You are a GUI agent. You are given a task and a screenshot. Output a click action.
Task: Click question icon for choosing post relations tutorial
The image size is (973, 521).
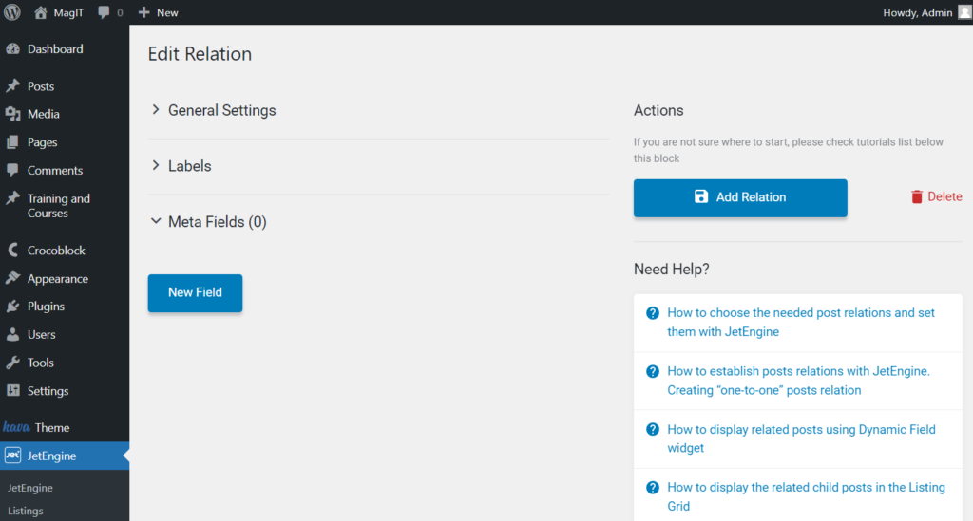point(652,313)
